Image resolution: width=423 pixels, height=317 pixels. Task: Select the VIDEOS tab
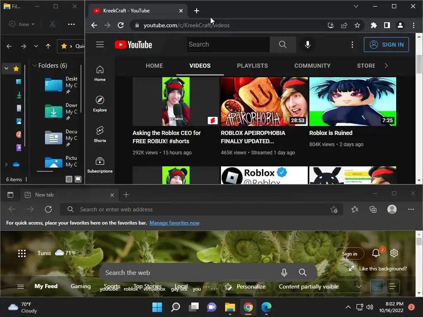coord(200,66)
